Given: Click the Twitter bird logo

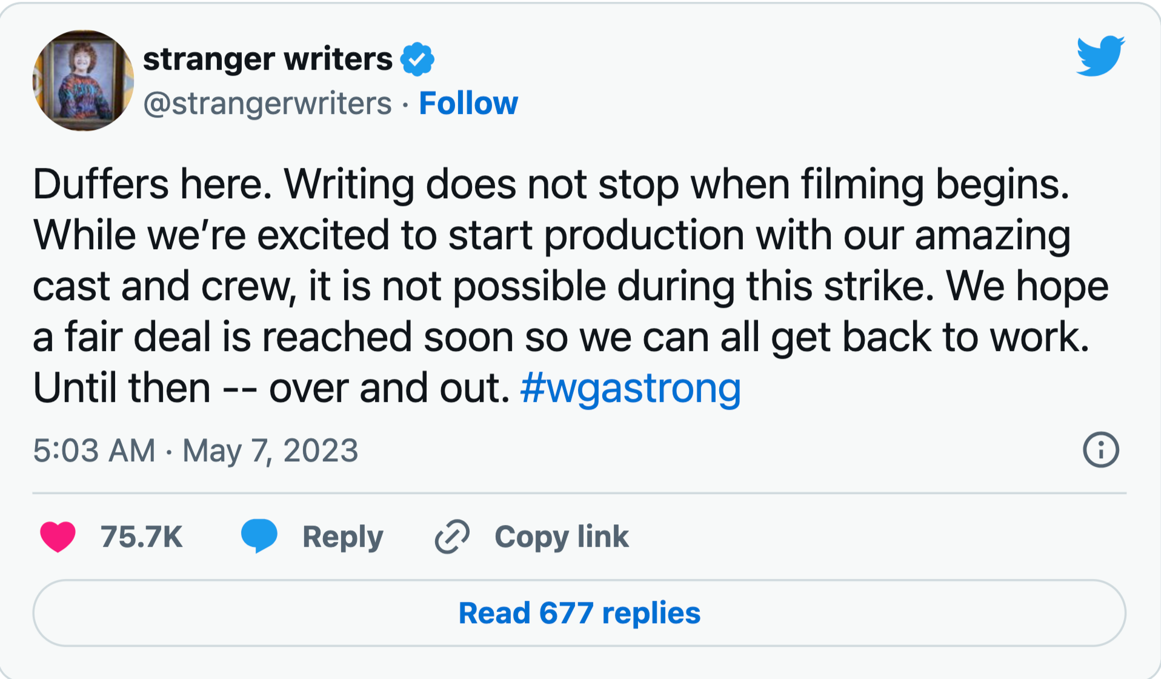Looking at the screenshot, I should click(x=1100, y=56).
